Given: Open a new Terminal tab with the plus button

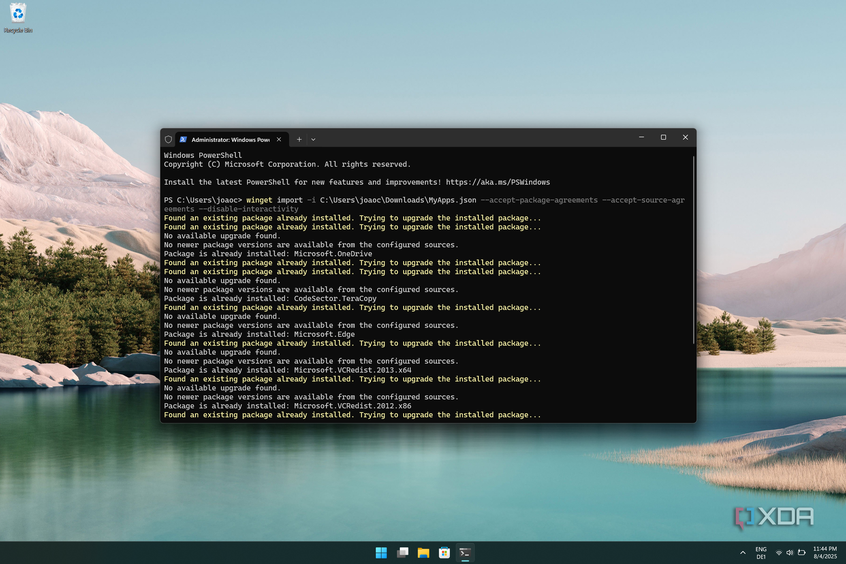Looking at the screenshot, I should tap(299, 139).
